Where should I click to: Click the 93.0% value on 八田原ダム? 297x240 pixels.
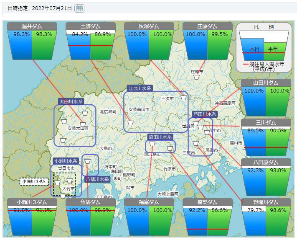278,170
